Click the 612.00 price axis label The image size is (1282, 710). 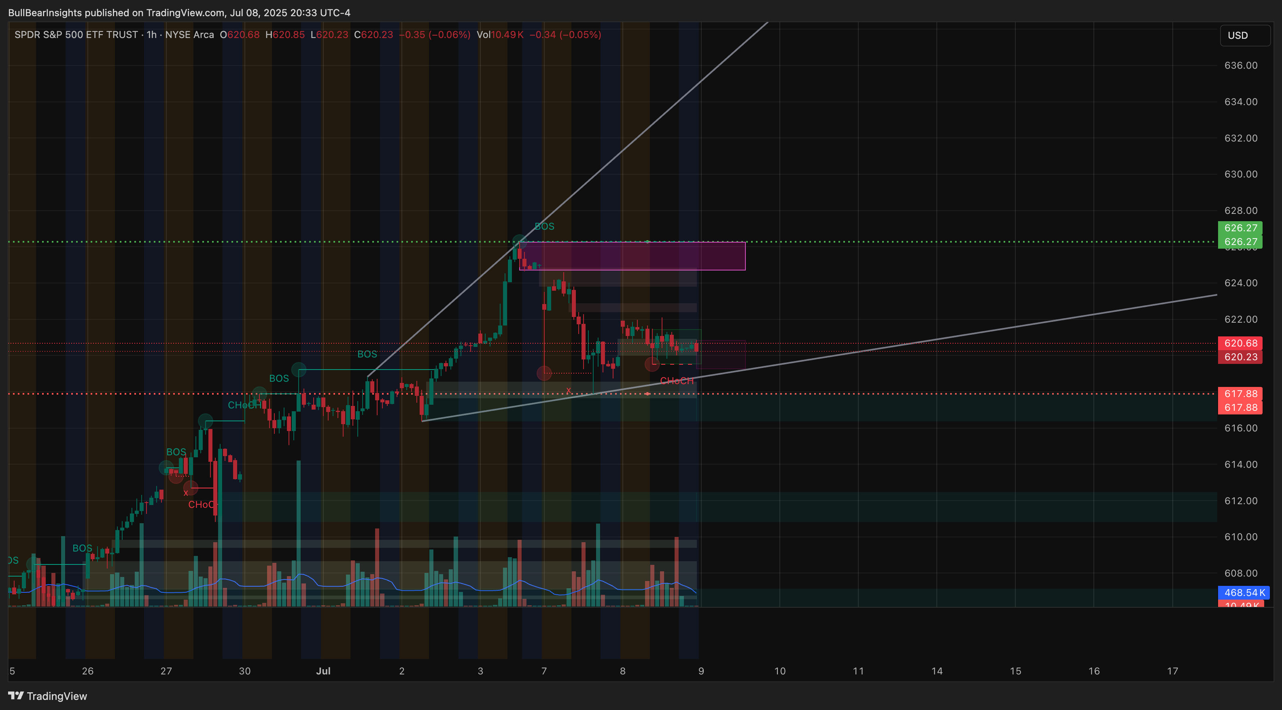pyautogui.click(x=1241, y=501)
